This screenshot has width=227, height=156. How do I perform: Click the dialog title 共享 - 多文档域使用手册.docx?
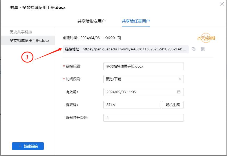[x=38, y=8]
